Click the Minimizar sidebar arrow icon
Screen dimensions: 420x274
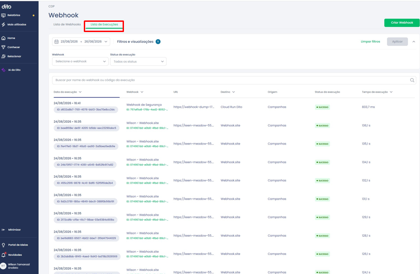[x=4, y=230]
